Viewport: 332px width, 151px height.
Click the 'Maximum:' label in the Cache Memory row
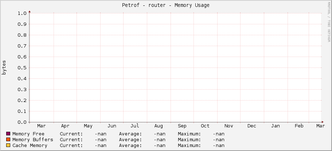pos(189,145)
